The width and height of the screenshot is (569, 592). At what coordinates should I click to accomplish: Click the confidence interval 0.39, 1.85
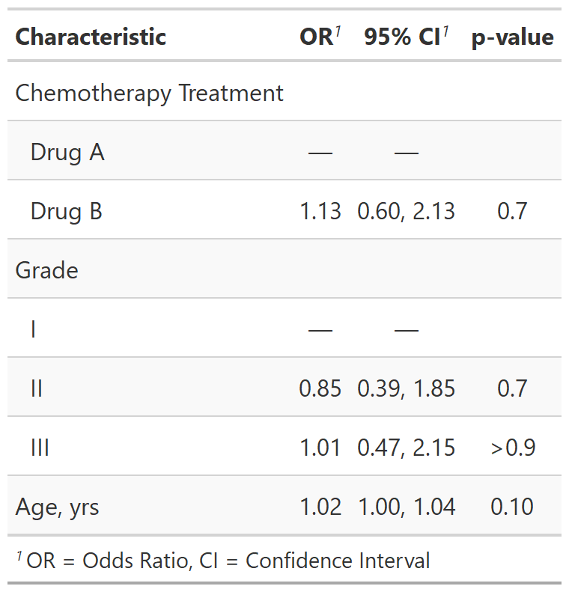406,389
